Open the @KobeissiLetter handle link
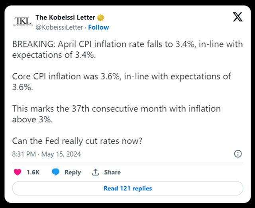The width and height of the screenshot is (255, 208). point(59,27)
